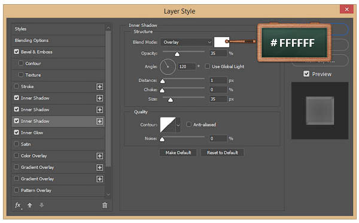The height and width of the screenshot is (223, 359).
Task: Click the Contour curve thumbnail
Action: (168, 125)
